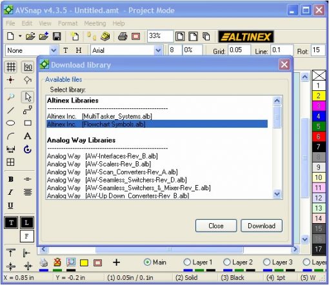Click the yellow square icon in bottom bar
Screen dimensions: 329x285
pos(84,262)
